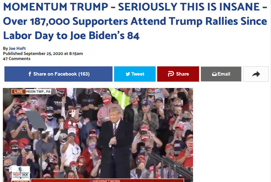Click the Parler P icon

tap(171, 74)
